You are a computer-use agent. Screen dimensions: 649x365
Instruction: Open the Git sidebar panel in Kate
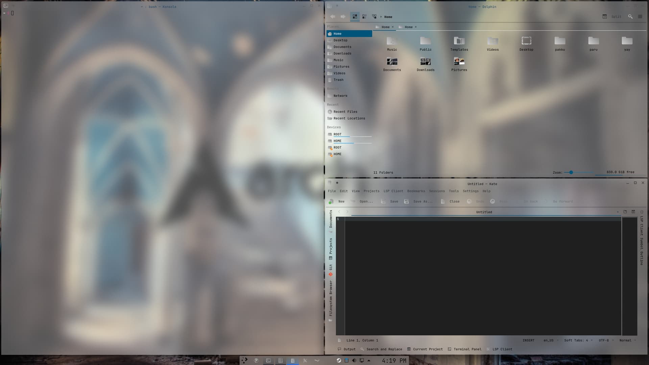(331, 269)
